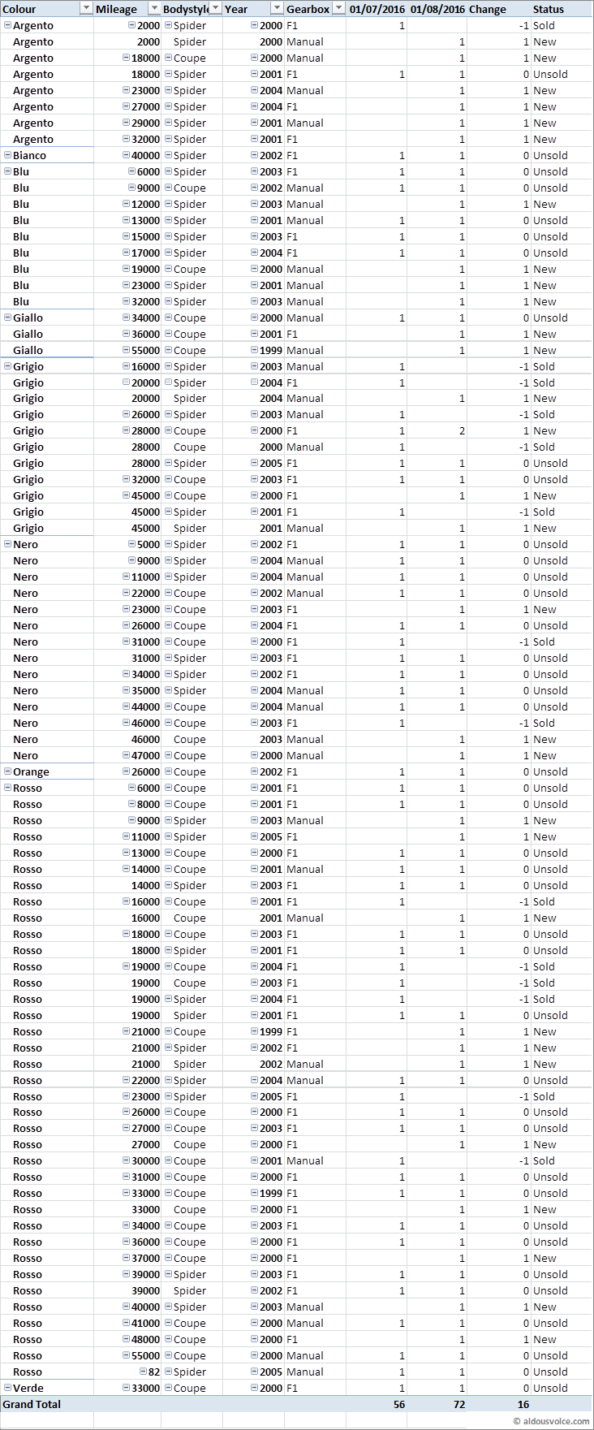Click the Status column header
This screenshot has height=1430, width=594.
(x=549, y=9)
